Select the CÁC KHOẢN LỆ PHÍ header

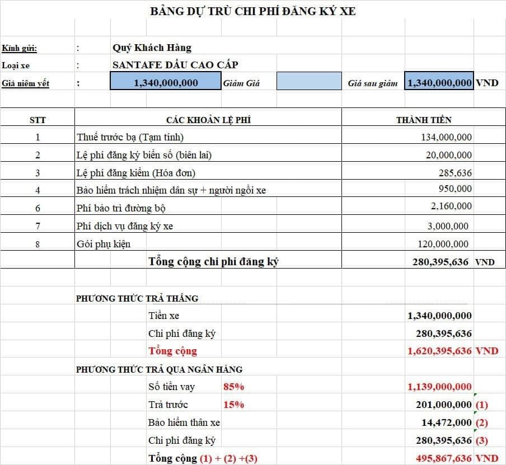pyautogui.click(x=208, y=119)
